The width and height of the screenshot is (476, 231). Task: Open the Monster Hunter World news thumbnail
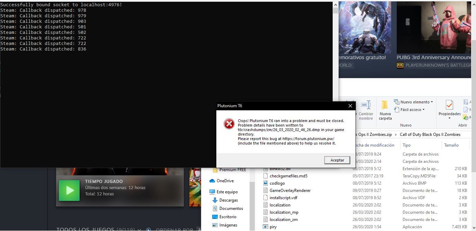365,27
